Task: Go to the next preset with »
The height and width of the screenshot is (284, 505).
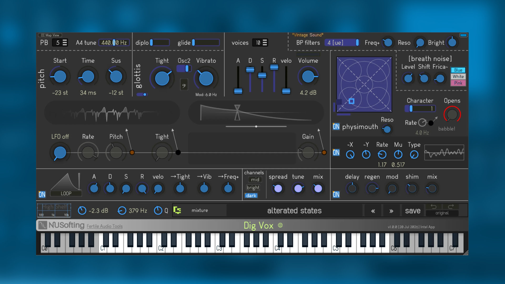Action: 391,211
